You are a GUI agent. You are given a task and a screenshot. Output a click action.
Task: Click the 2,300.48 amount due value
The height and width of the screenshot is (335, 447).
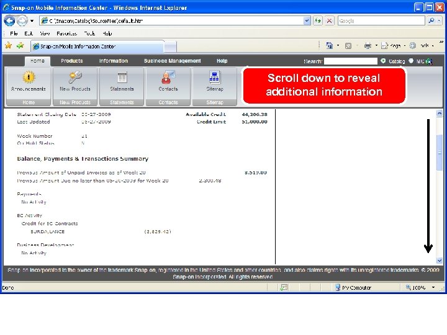coord(210,181)
